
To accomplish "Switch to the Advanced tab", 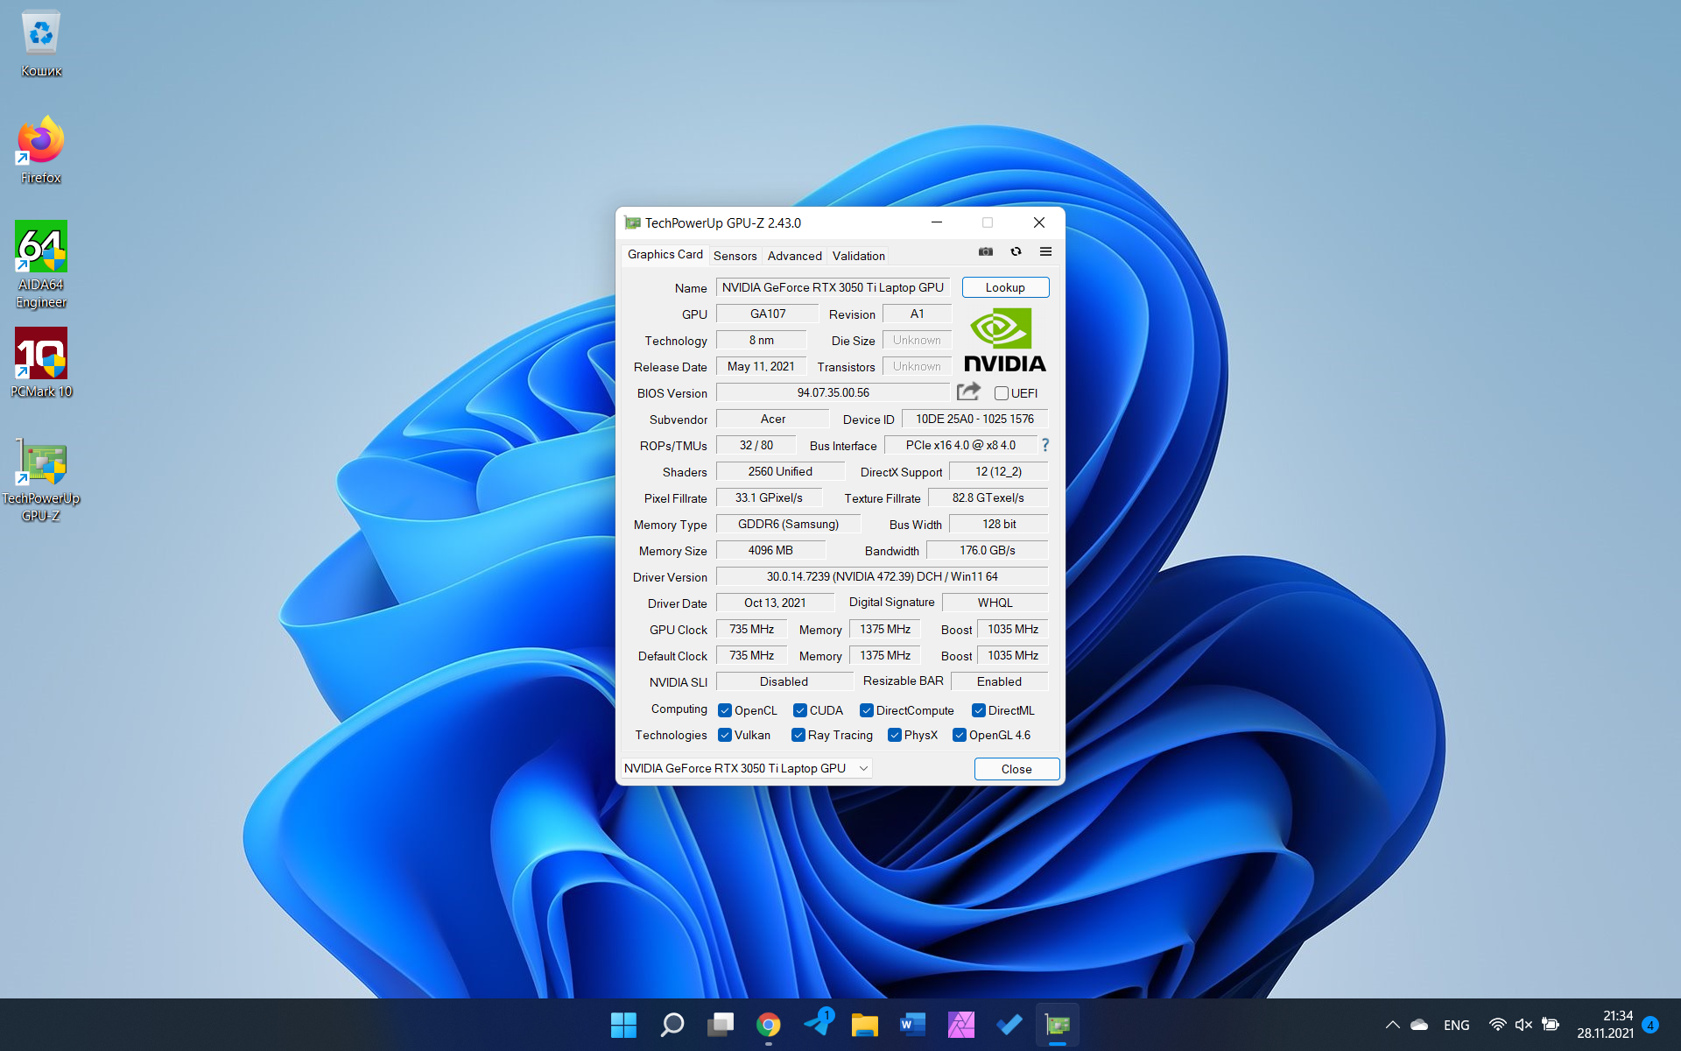I will click(x=794, y=256).
